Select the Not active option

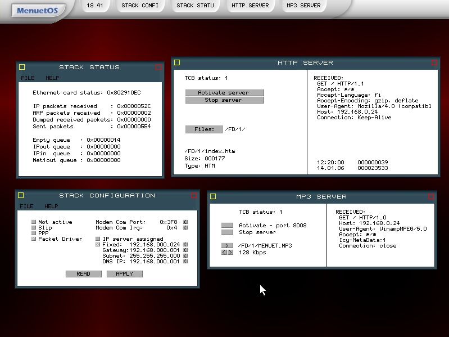(34, 222)
